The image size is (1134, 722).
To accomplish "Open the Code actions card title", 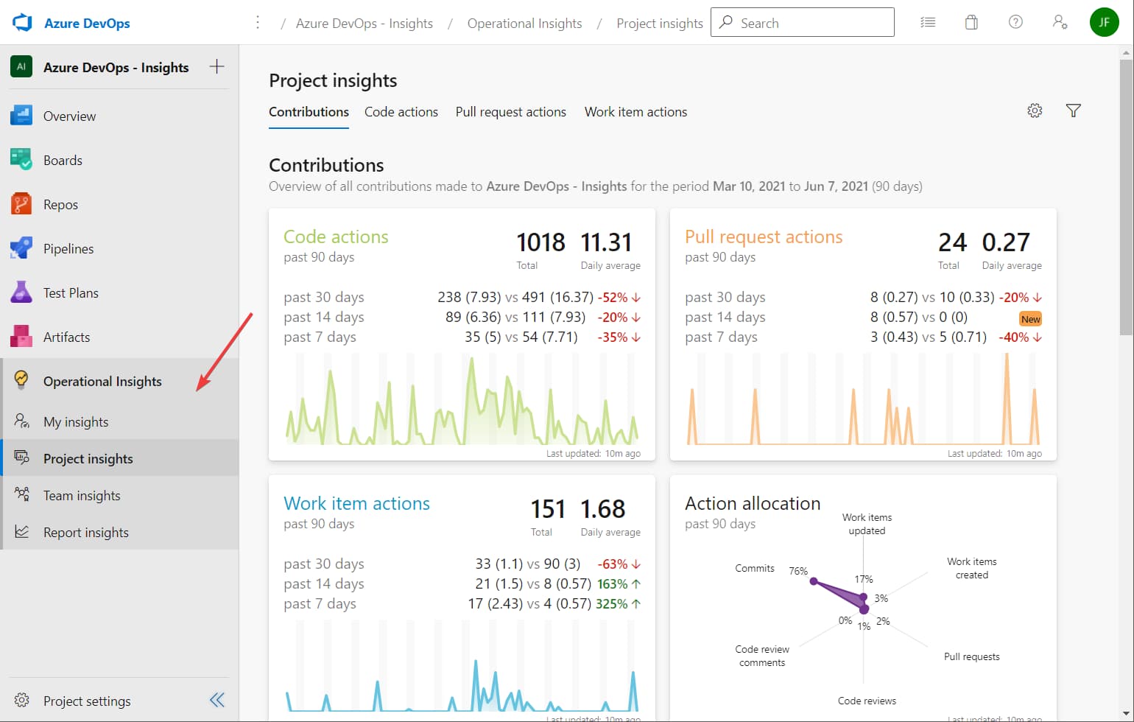I will [336, 236].
